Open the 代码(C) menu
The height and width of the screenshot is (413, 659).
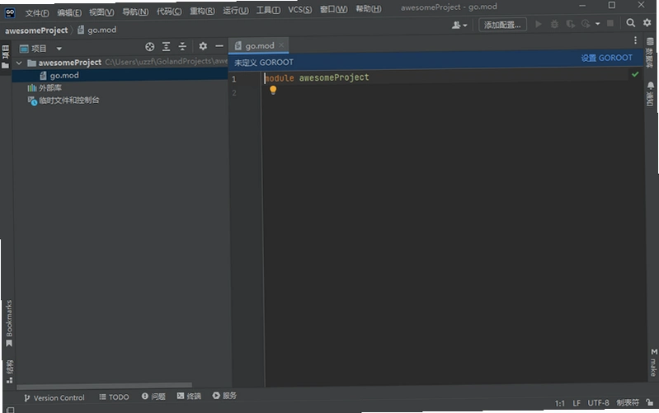(x=169, y=12)
